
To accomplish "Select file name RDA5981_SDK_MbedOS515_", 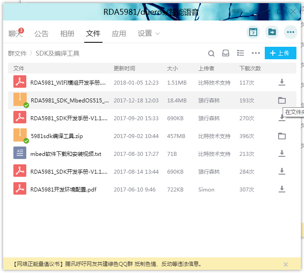I will [x=70, y=101].
